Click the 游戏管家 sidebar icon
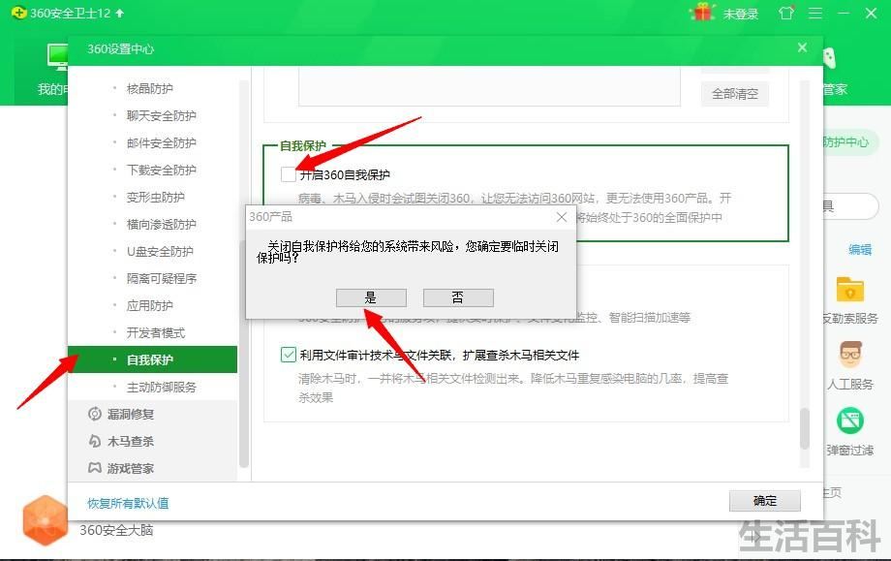This screenshot has width=891, height=561. 95,468
